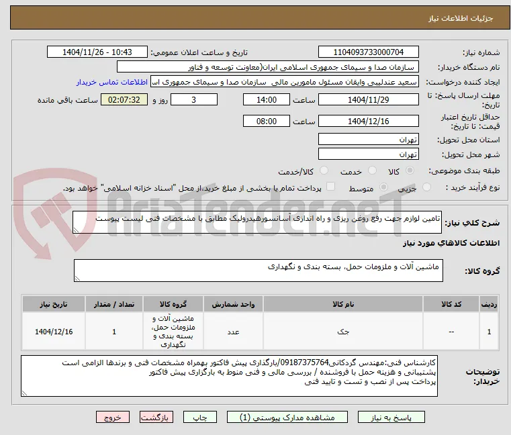Click the بازگشت back button
The width and height of the screenshot is (511, 435).
click(x=156, y=417)
